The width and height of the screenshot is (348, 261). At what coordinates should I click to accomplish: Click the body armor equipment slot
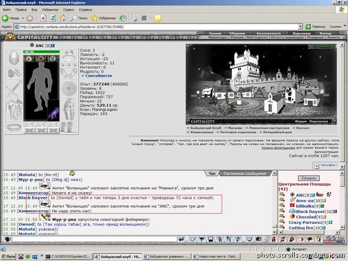(x=14, y=110)
